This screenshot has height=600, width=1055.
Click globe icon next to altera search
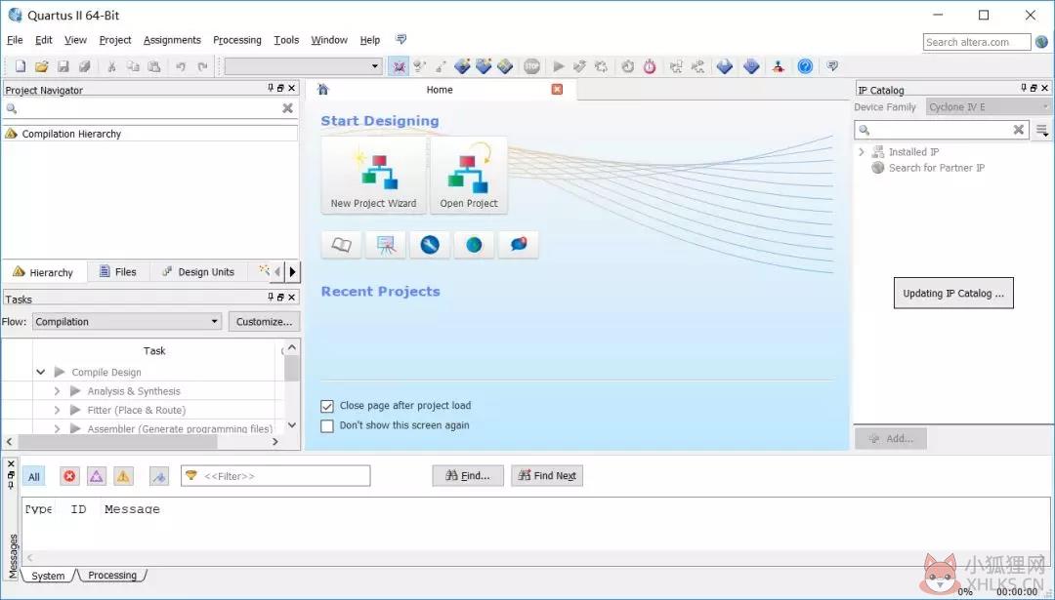pos(1041,42)
